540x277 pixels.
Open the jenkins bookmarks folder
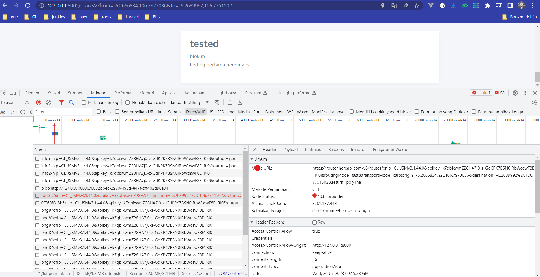point(55,17)
